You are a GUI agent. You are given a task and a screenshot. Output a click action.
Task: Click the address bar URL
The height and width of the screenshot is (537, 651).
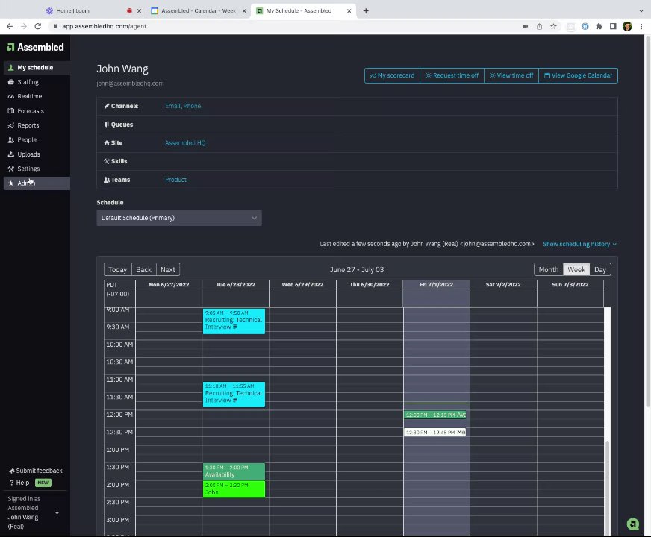click(105, 26)
